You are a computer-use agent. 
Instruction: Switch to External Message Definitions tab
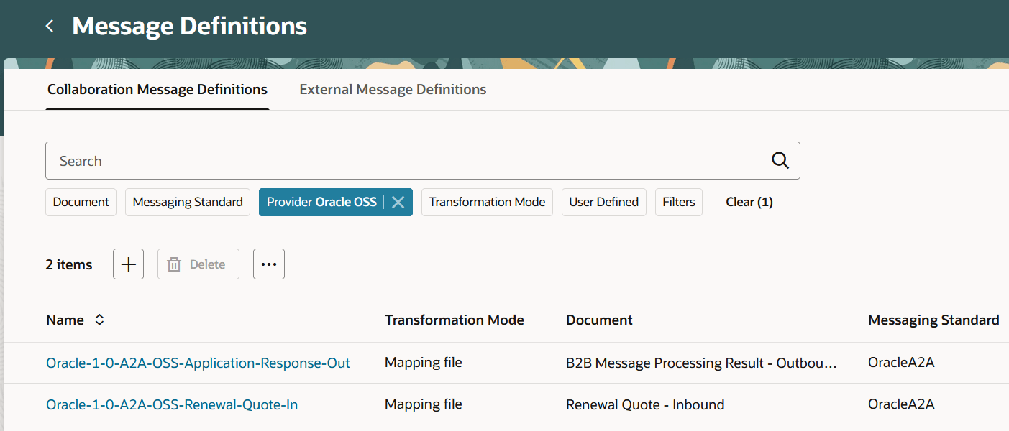tap(393, 90)
